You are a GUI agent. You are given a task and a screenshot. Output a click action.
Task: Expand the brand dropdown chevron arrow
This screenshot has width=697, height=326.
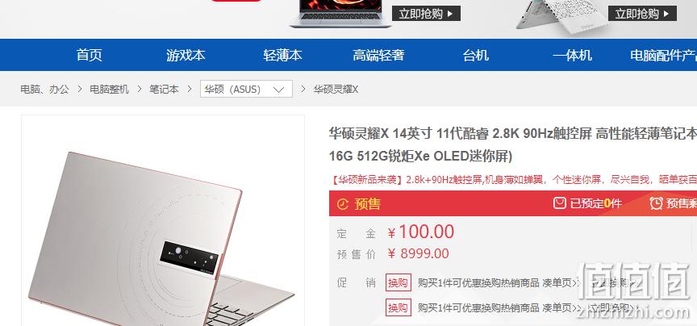278,90
